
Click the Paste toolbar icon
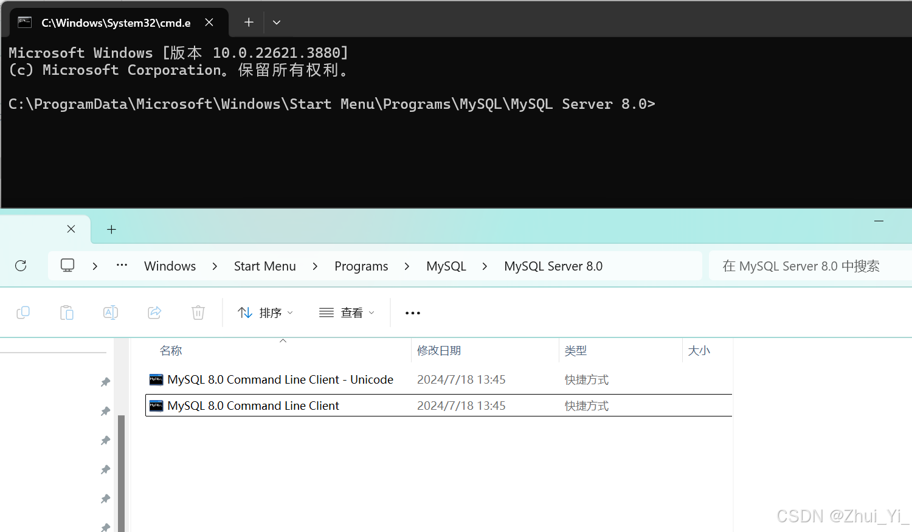coord(67,313)
